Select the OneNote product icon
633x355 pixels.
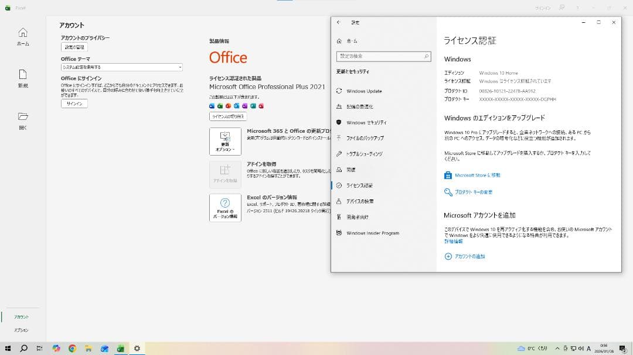pyautogui.click(x=244, y=106)
